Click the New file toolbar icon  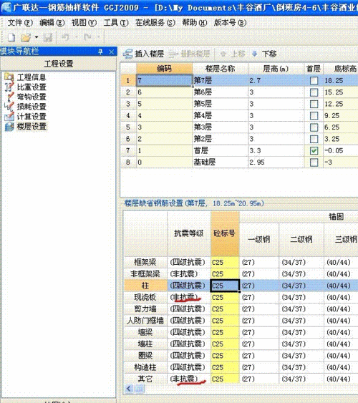pos(11,37)
